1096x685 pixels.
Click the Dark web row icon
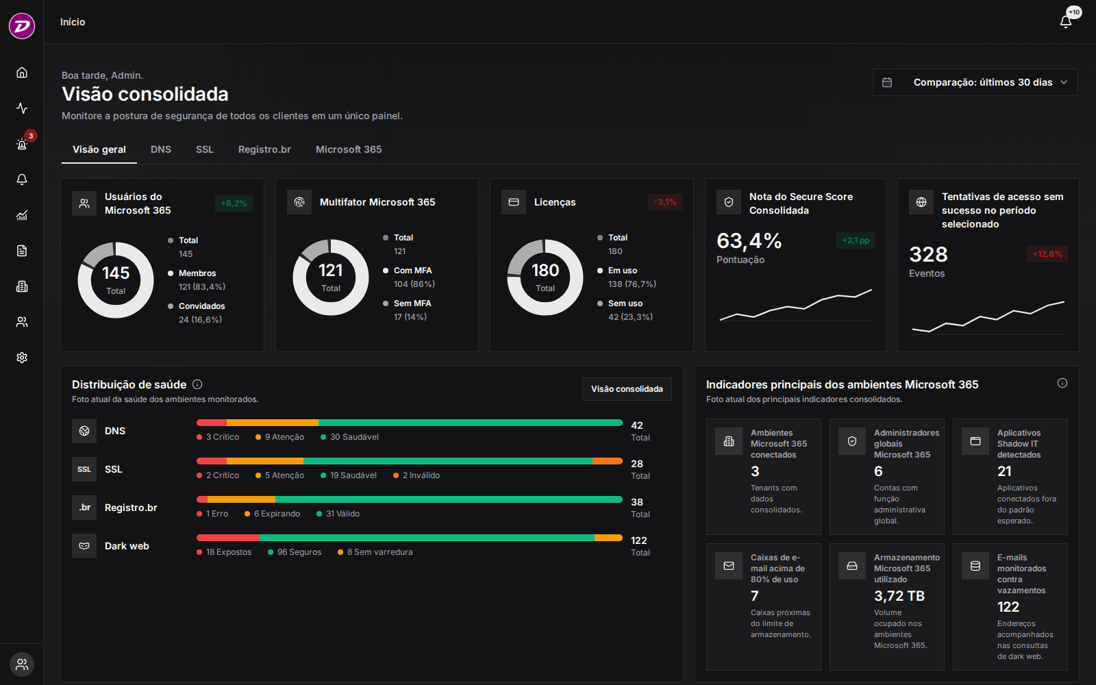coord(84,546)
